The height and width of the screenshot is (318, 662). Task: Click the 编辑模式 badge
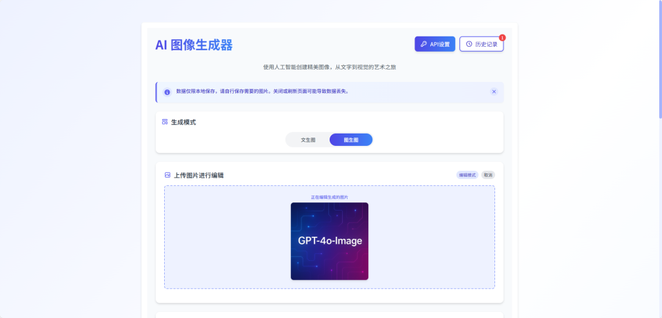point(467,175)
